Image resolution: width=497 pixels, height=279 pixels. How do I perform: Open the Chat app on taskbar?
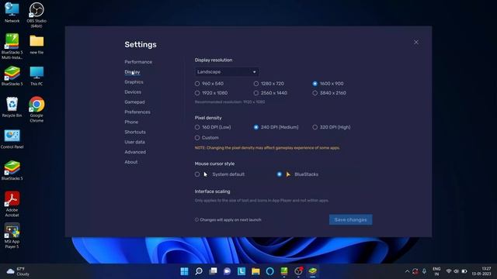click(x=228, y=271)
